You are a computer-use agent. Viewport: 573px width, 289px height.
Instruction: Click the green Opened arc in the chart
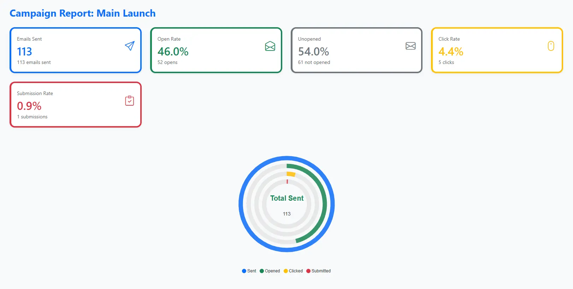324,204
